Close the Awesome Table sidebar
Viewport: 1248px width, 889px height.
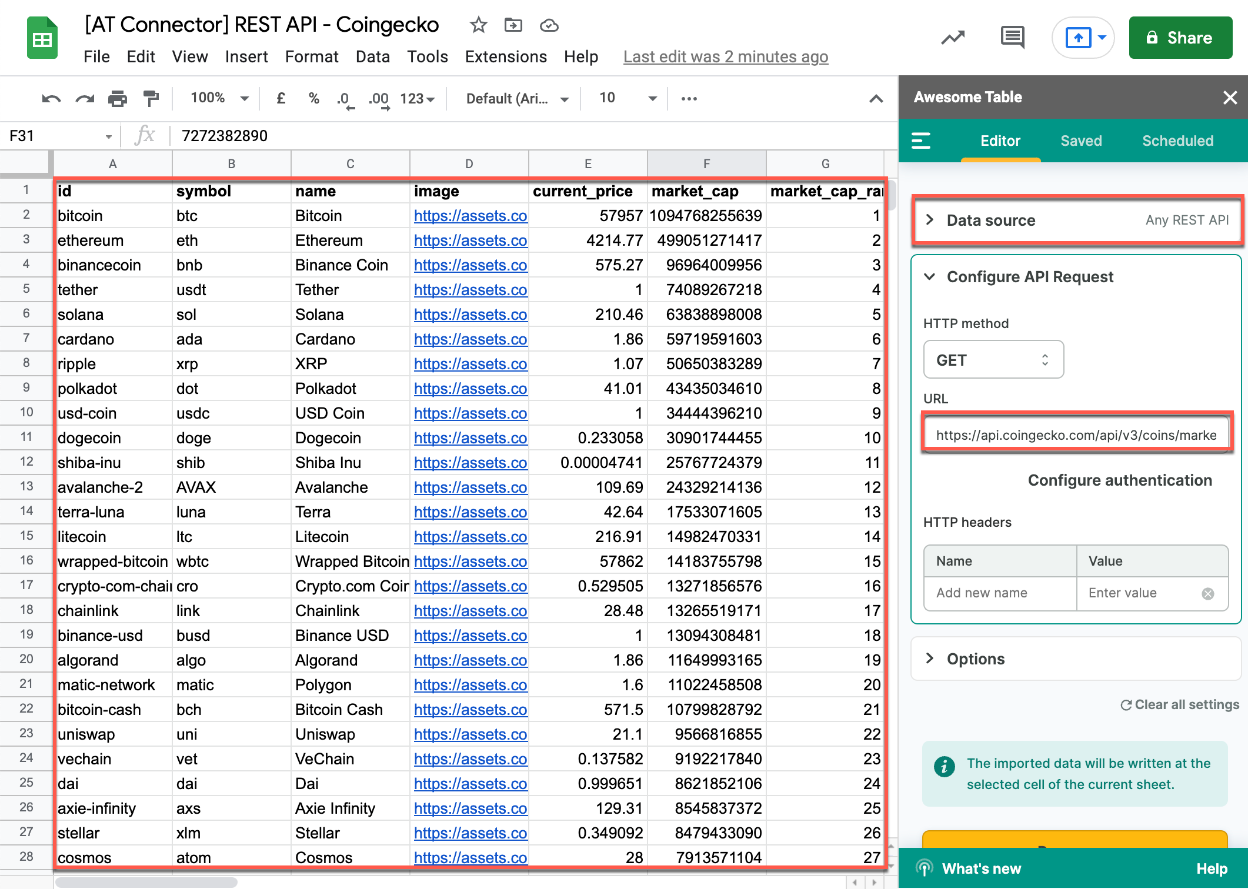1230,98
